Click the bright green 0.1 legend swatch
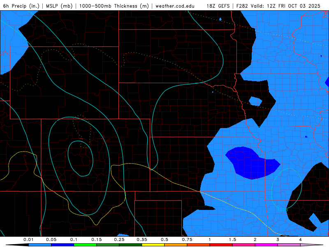 [85, 245]
